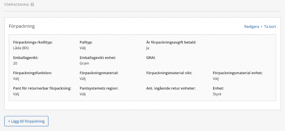Image resolution: width=285 pixels, height=131 pixels.
Task: Click the Låda (BX) package type value
Action: click(21, 48)
